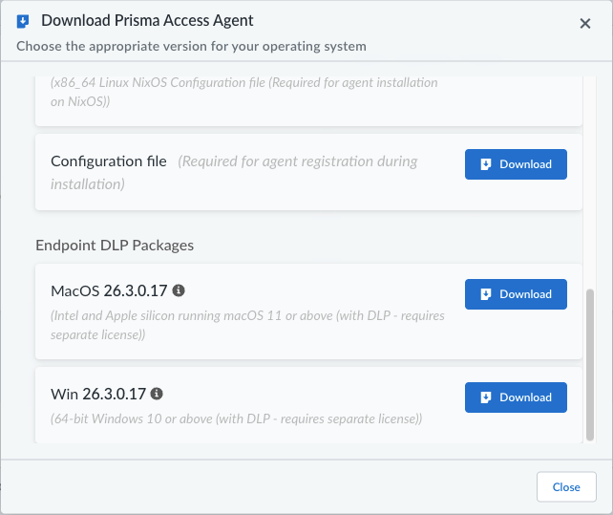Select the Endpoint DLP Packages heading
This screenshot has height=515, width=613.
pyautogui.click(x=115, y=246)
